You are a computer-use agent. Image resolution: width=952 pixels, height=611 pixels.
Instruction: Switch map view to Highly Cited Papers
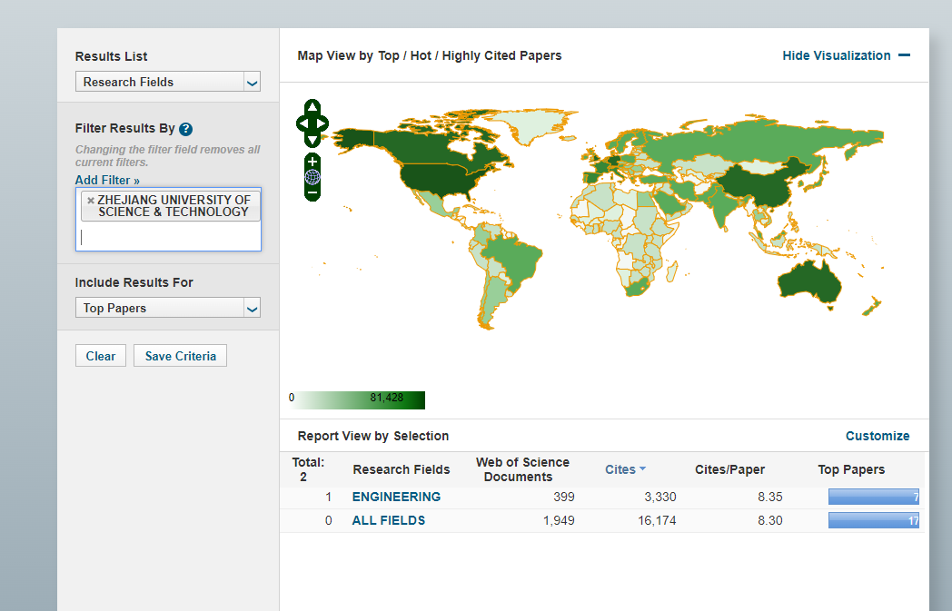tap(501, 55)
